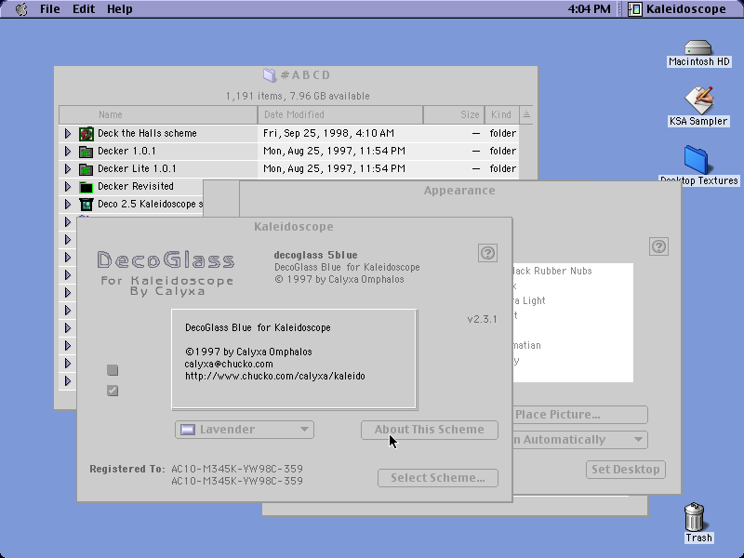Sort Finder list by Kind column
The height and width of the screenshot is (558, 744).
pos(501,114)
